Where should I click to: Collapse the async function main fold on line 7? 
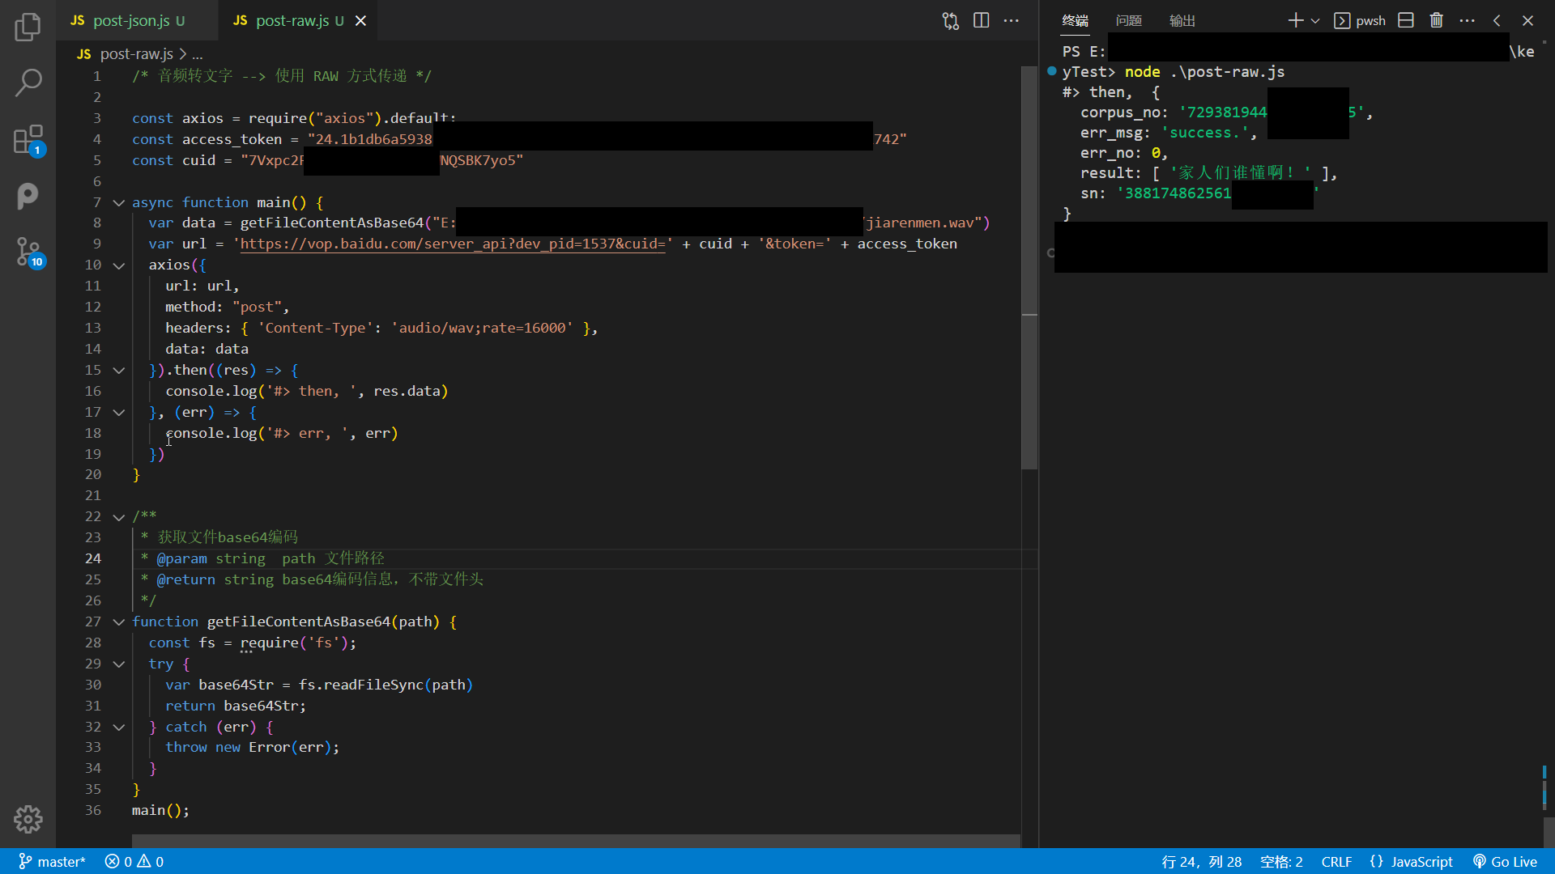[118, 202]
